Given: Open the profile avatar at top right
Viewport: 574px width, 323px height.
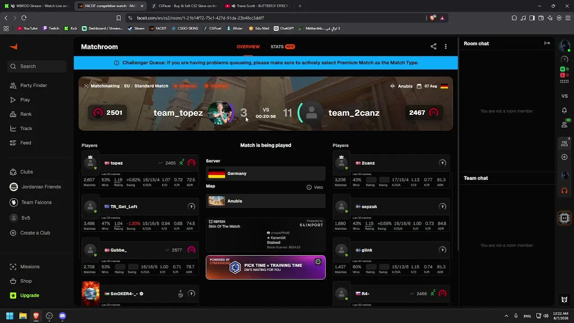Looking at the screenshot, I should pyautogui.click(x=565, y=46).
